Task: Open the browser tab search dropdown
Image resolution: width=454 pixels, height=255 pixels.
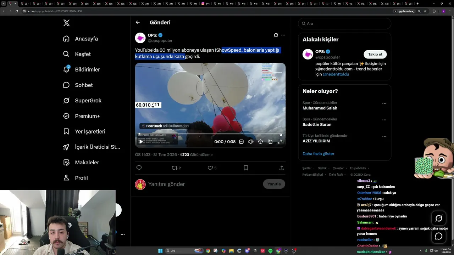Action: click(x=4, y=4)
